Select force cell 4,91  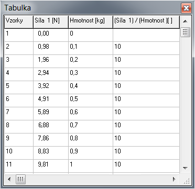coord(51,101)
